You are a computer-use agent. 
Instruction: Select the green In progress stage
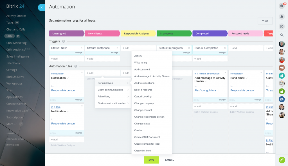click(x=173, y=33)
